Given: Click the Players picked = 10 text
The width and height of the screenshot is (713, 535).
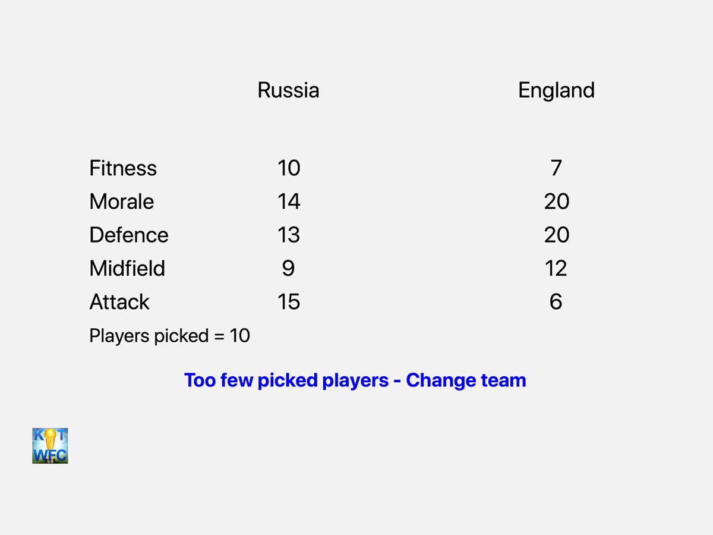Looking at the screenshot, I should coord(169,336).
